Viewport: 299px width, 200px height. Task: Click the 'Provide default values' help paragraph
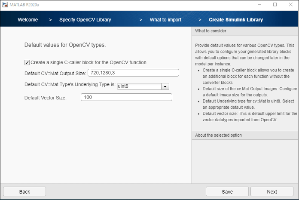[x=244, y=55]
